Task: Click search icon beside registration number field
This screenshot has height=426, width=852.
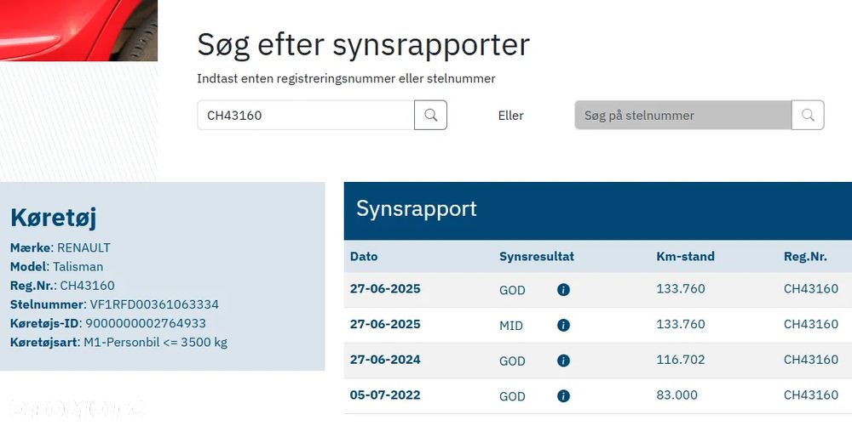Action: click(431, 116)
